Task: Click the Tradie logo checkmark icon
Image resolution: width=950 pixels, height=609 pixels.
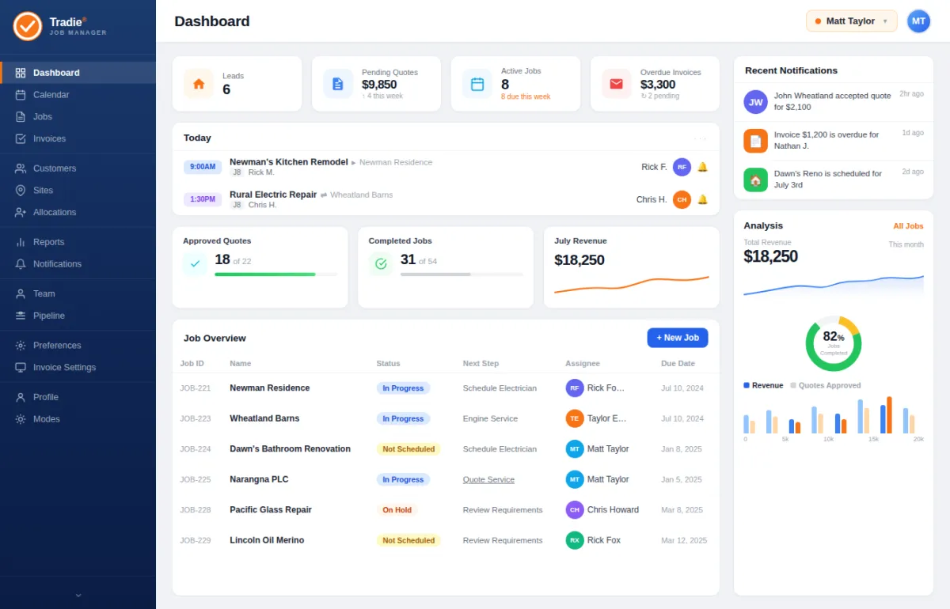Action: click(27, 26)
